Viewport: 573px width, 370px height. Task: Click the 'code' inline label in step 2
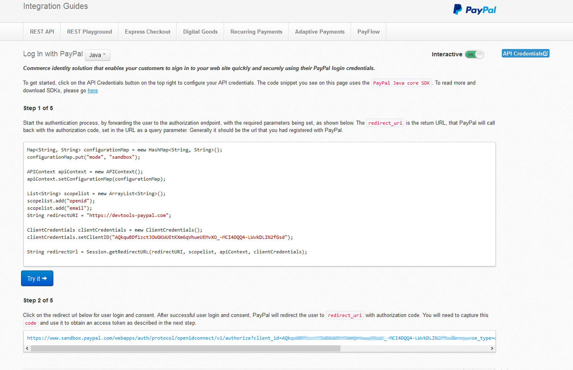pos(31,323)
